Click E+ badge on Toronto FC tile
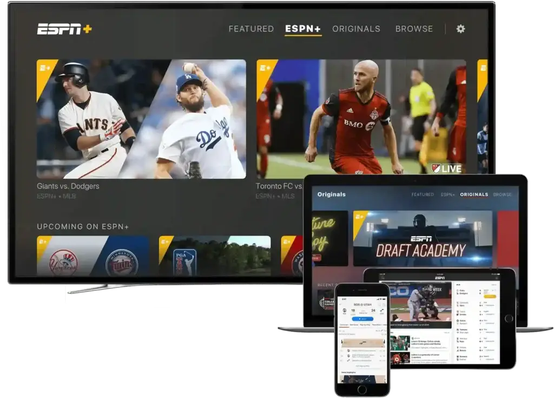 pyautogui.click(x=265, y=68)
